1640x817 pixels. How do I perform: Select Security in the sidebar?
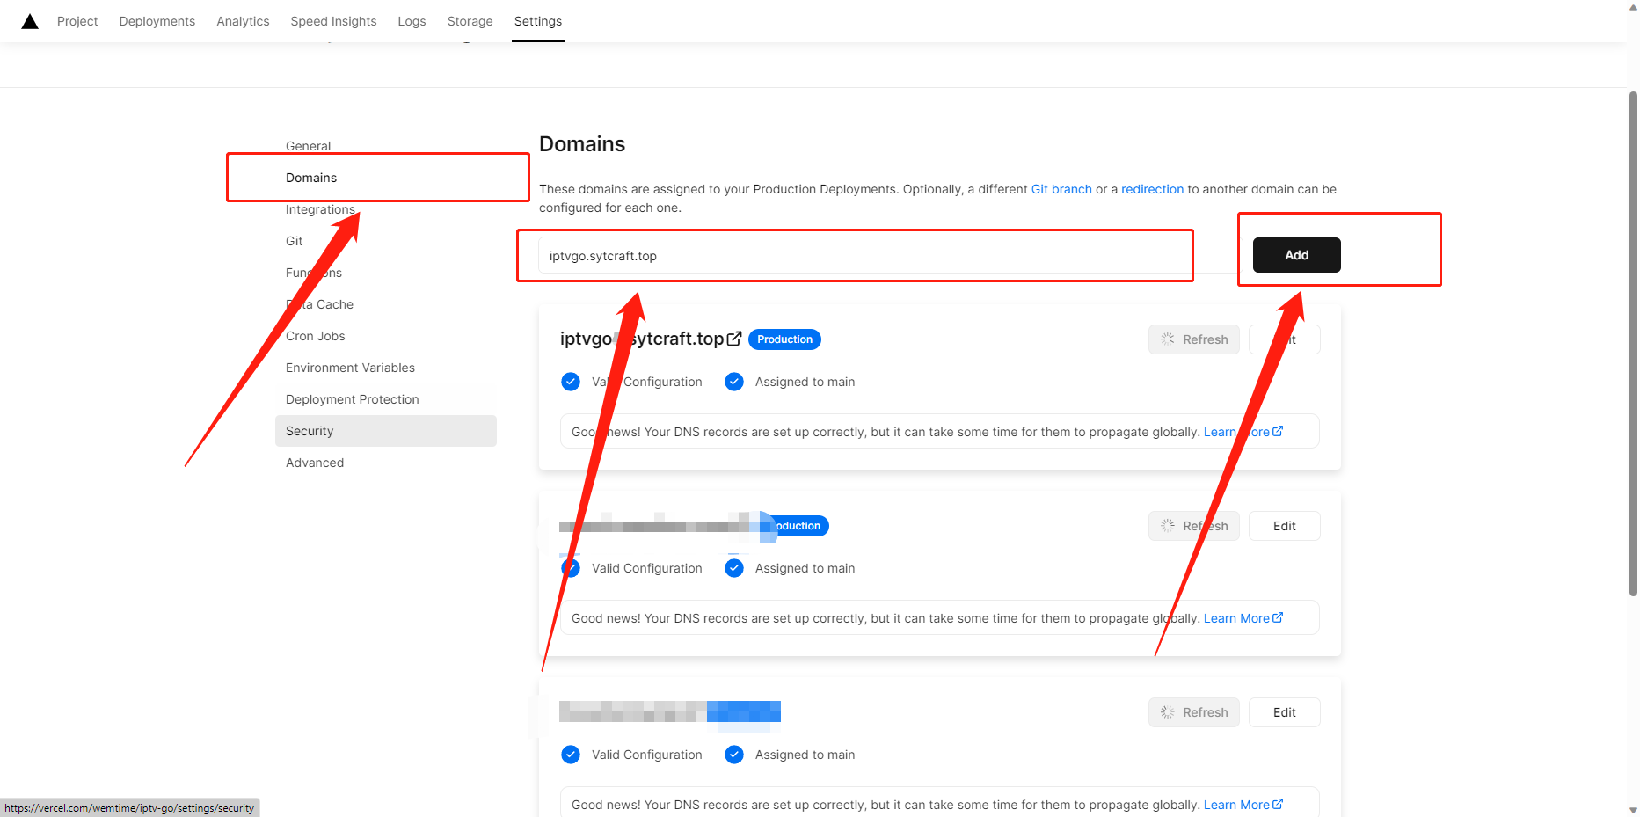click(386, 431)
